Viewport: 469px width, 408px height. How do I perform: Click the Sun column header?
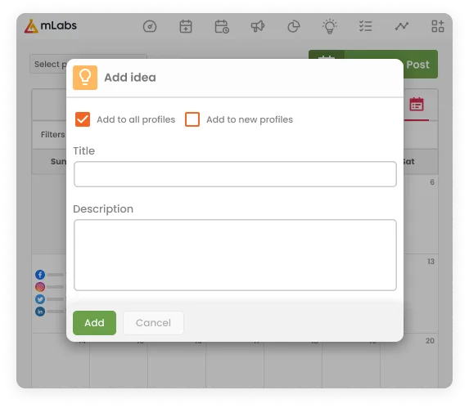click(x=58, y=162)
